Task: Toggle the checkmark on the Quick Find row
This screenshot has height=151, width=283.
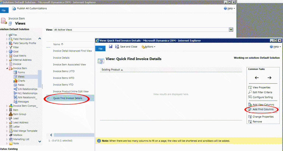Action: pos(48,98)
